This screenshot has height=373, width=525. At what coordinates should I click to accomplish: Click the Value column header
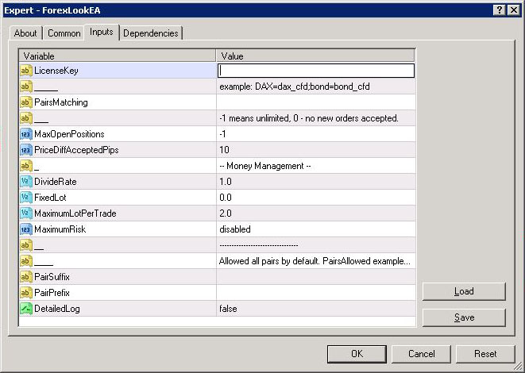[315, 56]
